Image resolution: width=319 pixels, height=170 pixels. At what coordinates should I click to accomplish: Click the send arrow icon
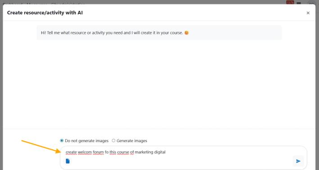point(298,161)
